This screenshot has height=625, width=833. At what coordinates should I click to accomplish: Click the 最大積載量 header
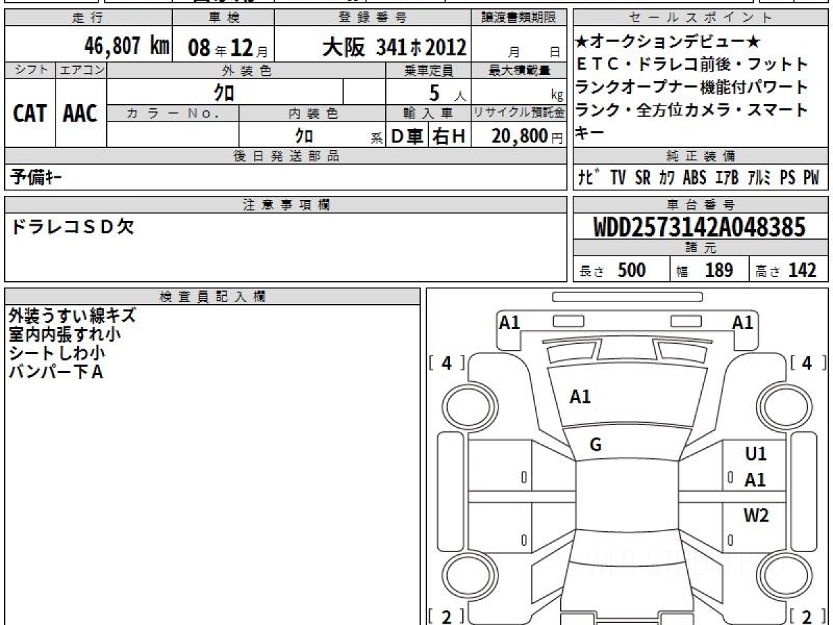(x=519, y=70)
